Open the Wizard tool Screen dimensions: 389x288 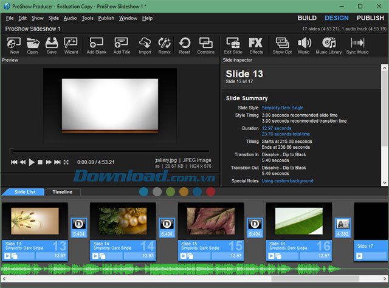(x=71, y=45)
